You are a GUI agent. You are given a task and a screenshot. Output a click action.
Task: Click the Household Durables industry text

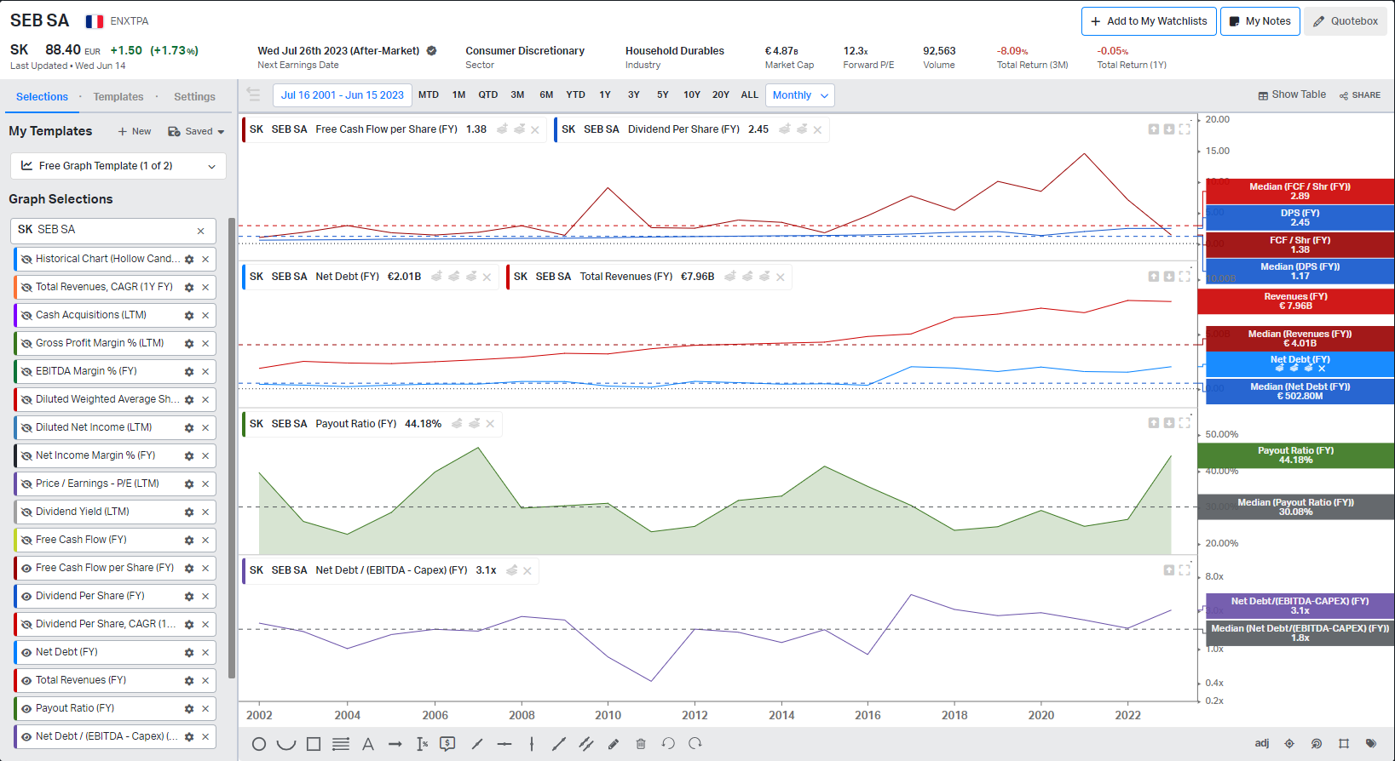coord(674,51)
